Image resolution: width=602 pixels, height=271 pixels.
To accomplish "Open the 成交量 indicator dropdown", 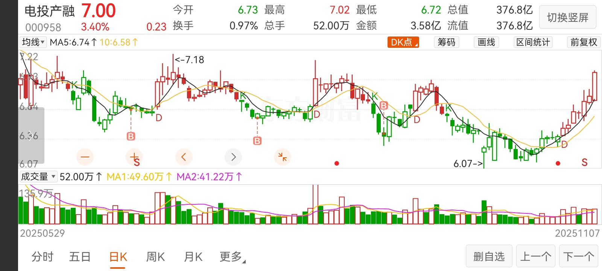I will [38, 177].
